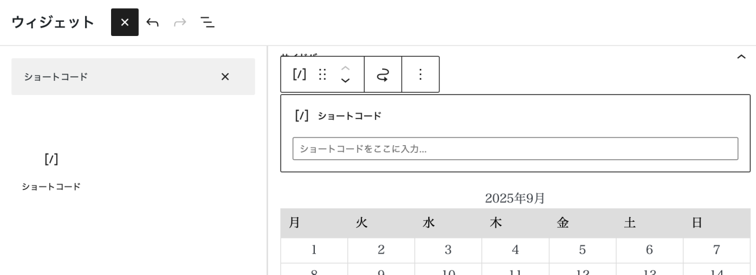The height and width of the screenshot is (275, 756).
Task: Collapse the sidebar widget area panel
Action: (x=741, y=57)
